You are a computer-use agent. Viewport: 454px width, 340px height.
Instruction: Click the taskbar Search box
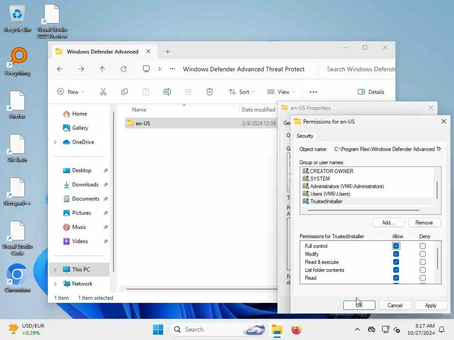point(218,329)
